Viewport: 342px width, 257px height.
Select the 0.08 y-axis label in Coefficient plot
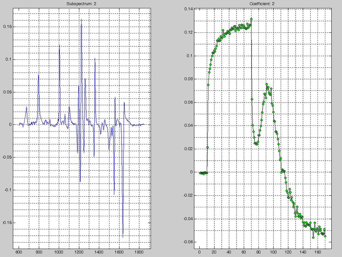188,79
